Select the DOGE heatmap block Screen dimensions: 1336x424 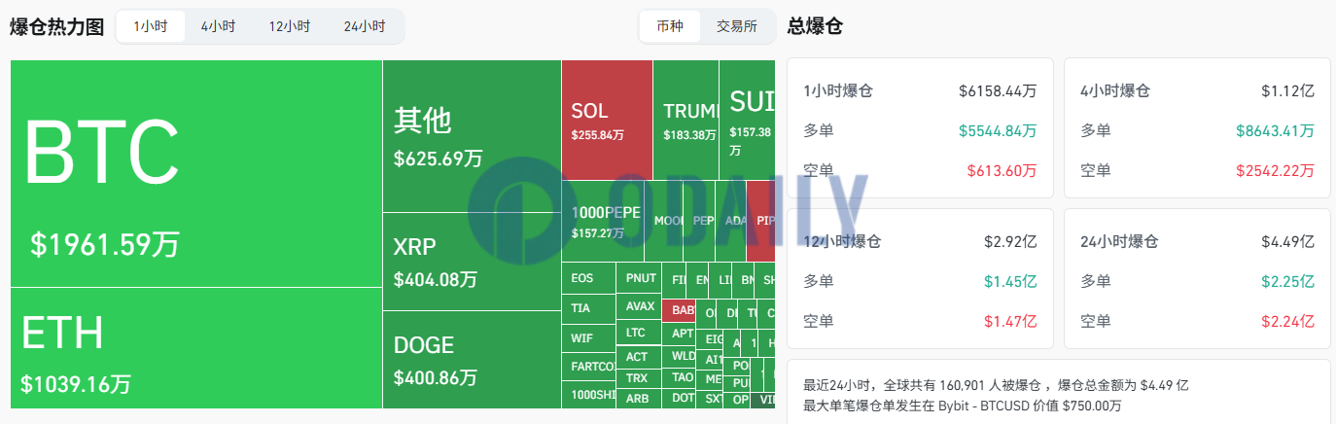[472, 360]
